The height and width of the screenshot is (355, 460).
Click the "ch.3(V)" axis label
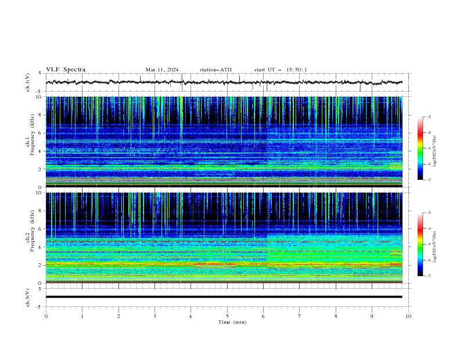[28, 298]
